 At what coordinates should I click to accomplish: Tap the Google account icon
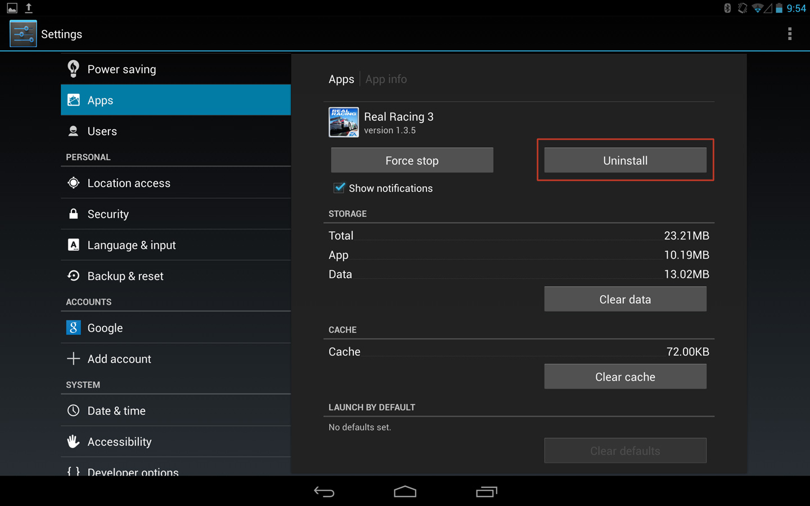(73, 327)
